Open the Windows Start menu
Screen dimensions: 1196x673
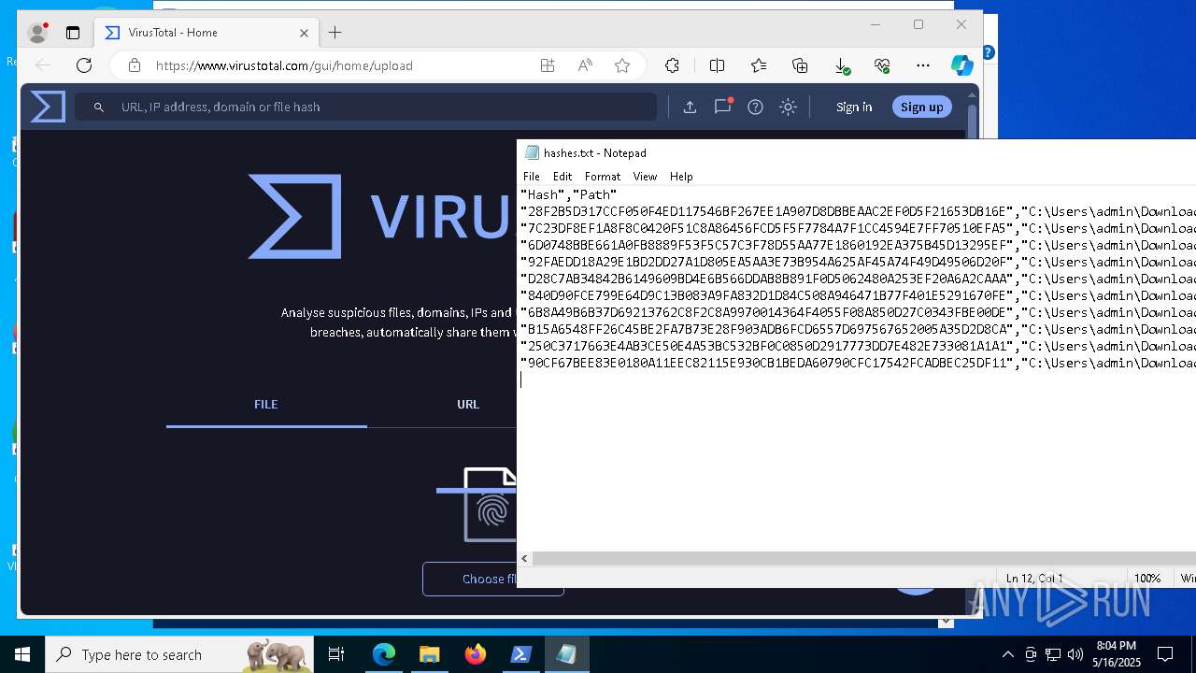click(22, 654)
